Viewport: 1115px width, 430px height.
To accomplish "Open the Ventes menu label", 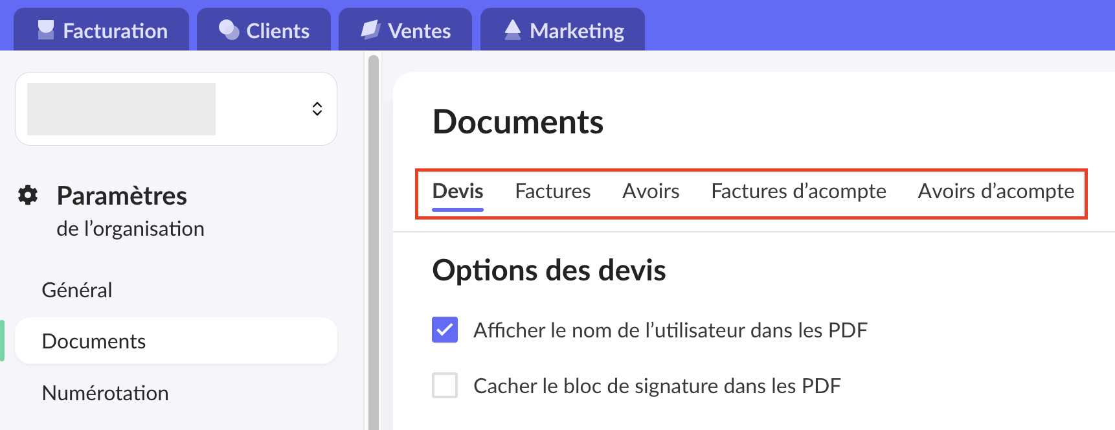I will pos(419,31).
